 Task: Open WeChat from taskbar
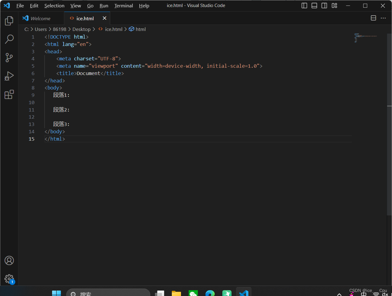point(193,293)
